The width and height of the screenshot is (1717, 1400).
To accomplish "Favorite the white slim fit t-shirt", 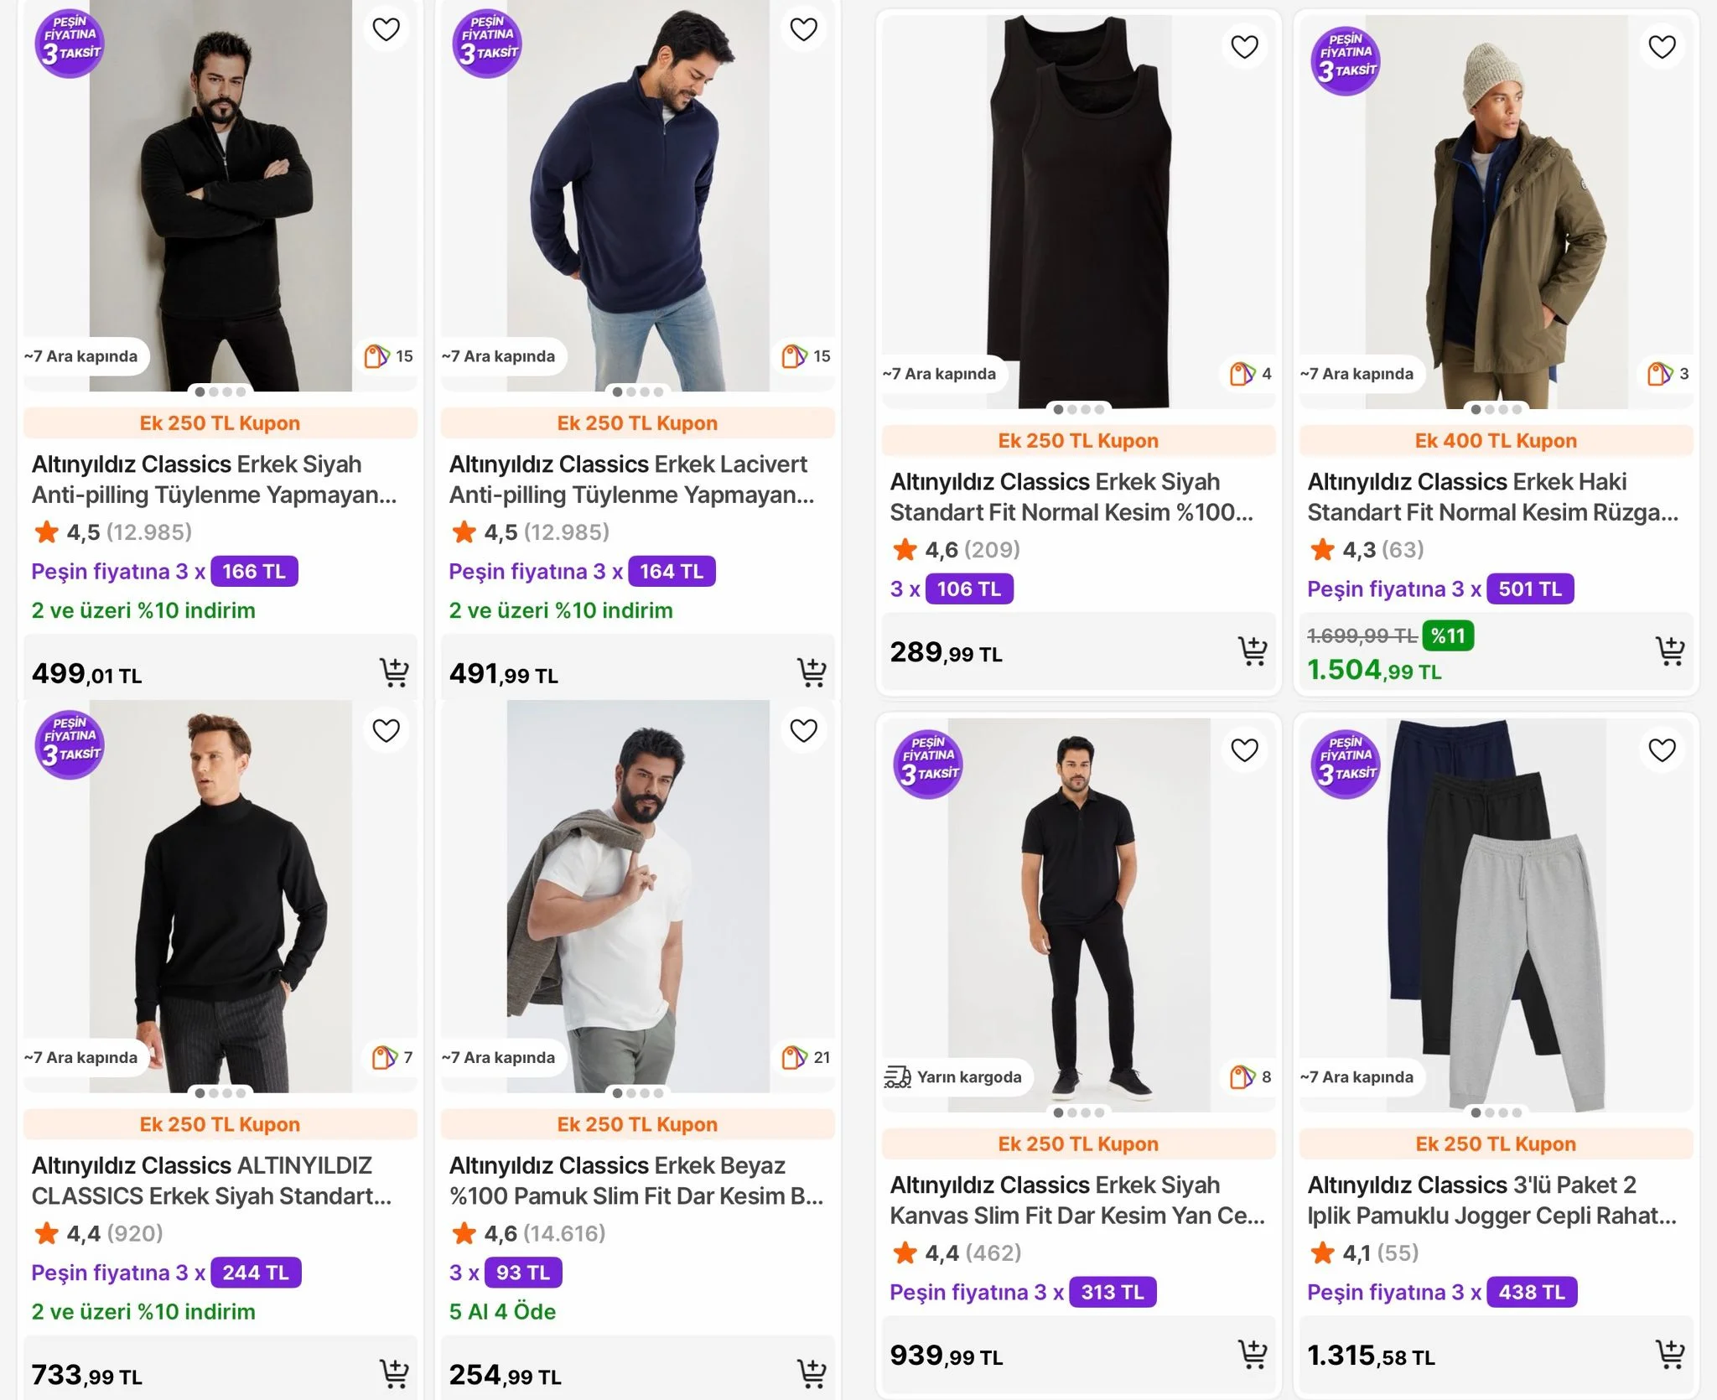I will [803, 731].
